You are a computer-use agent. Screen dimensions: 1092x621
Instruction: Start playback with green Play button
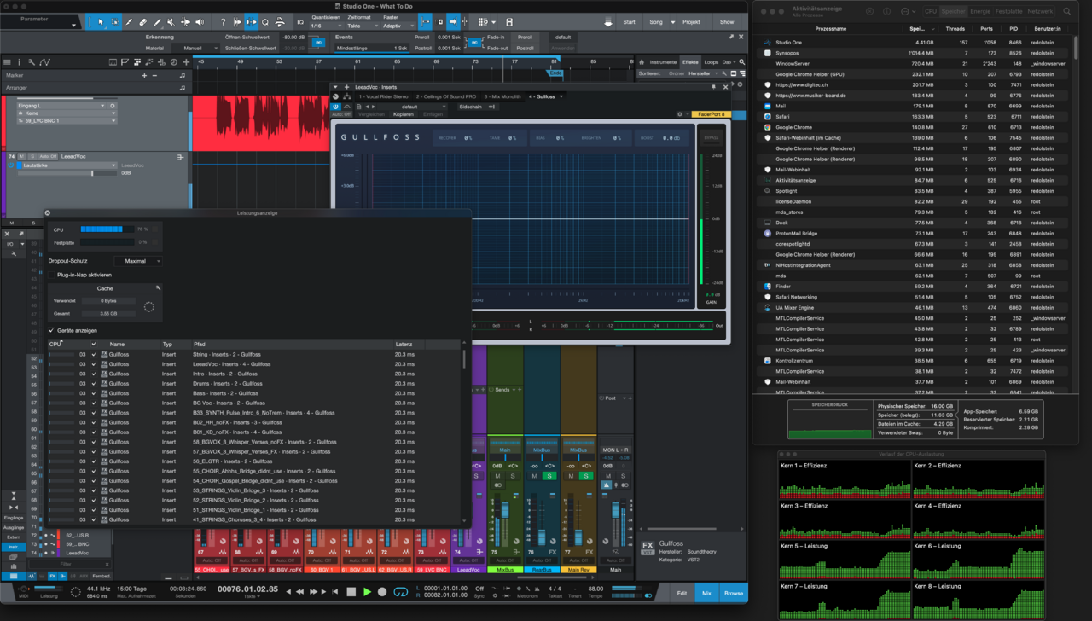pyautogui.click(x=367, y=592)
